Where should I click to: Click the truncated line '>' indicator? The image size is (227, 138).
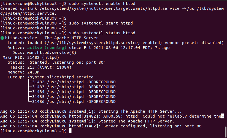coord(222,116)
